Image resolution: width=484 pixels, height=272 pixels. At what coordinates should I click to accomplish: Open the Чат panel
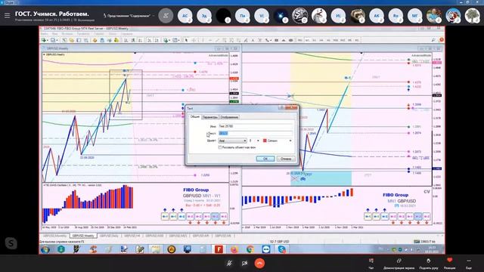pyautogui.click(x=371, y=264)
